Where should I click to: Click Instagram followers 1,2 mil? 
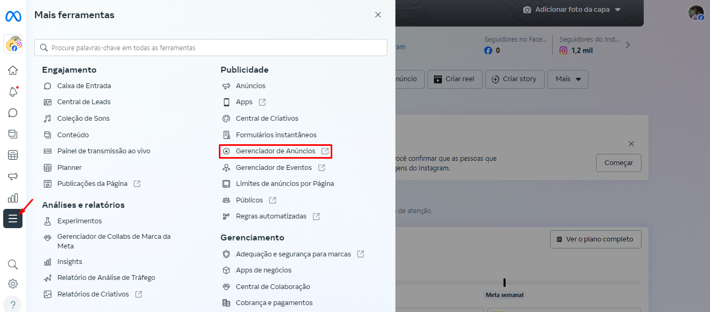pyautogui.click(x=576, y=51)
